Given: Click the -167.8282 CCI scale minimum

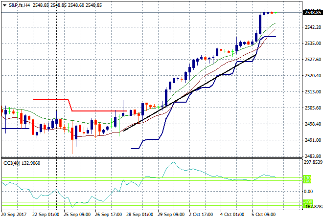Looking at the screenshot, I should pos(313,206).
